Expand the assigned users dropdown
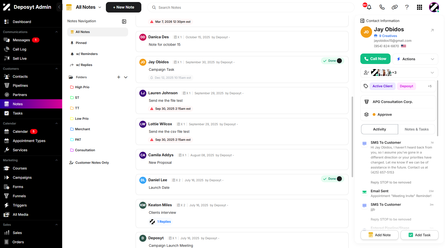The image size is (445, 248). 432,72
